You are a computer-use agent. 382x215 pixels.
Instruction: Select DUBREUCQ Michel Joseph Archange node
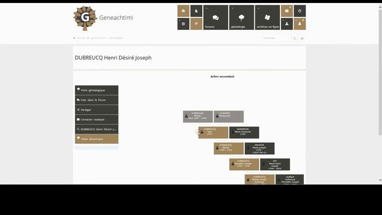click(260, 179)
